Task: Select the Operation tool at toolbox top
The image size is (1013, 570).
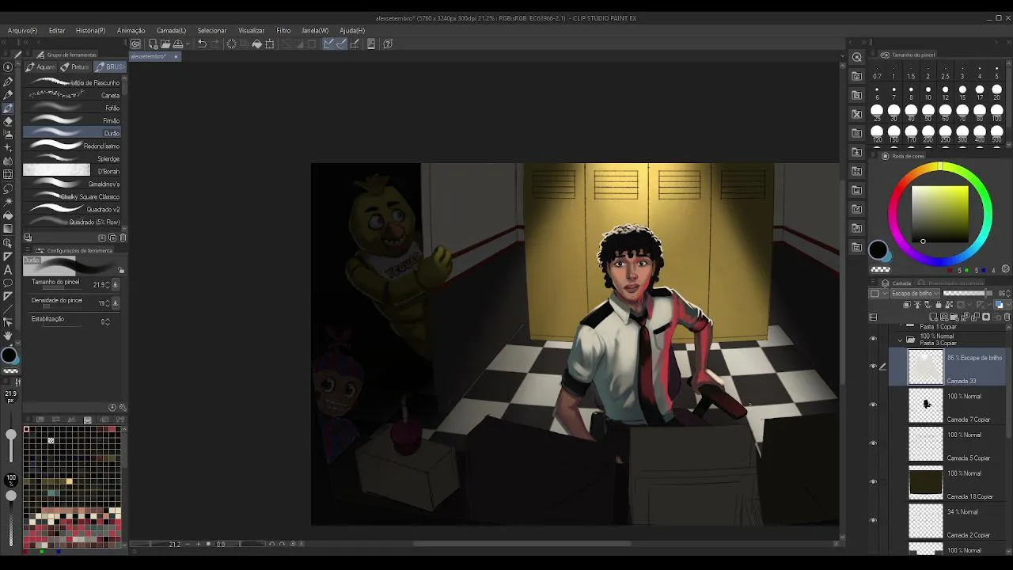Action: click(x=8, y=67)
